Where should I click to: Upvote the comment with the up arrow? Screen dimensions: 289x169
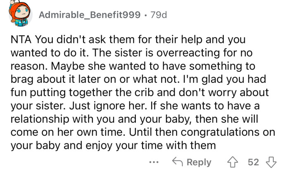click(233, 162)
